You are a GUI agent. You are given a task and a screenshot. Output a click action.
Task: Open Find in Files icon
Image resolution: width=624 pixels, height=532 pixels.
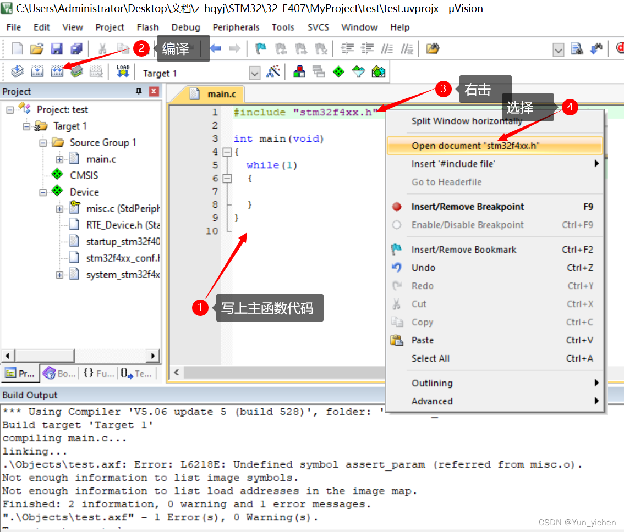pos(433,48)
